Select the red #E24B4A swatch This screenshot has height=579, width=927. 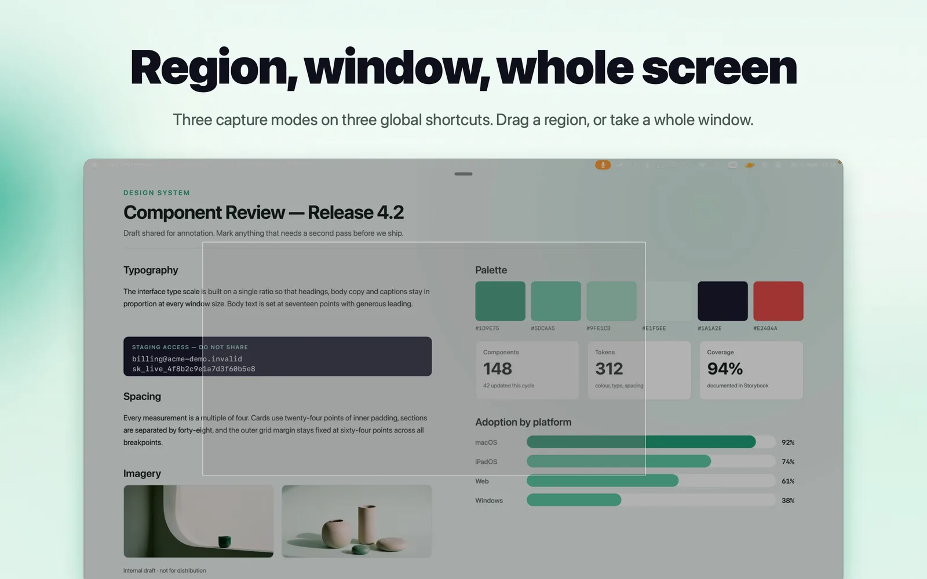pos(778,301)
